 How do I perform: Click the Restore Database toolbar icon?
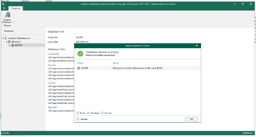pos(7,15)
